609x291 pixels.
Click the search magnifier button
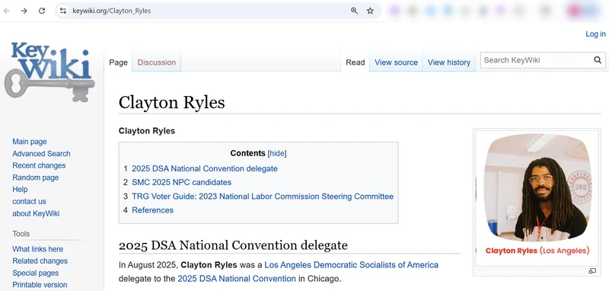[x=598, y=60]
